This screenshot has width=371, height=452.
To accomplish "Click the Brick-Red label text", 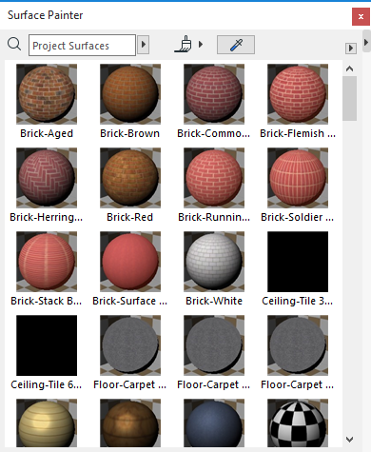I will click(x=130, y=217).
